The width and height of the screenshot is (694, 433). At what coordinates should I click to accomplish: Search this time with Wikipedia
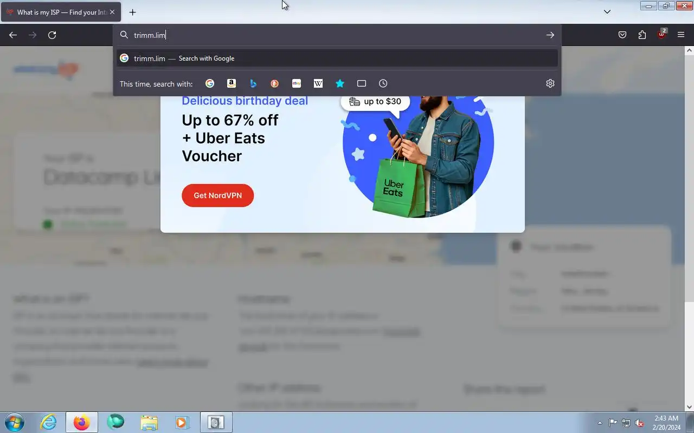(318, 83)
